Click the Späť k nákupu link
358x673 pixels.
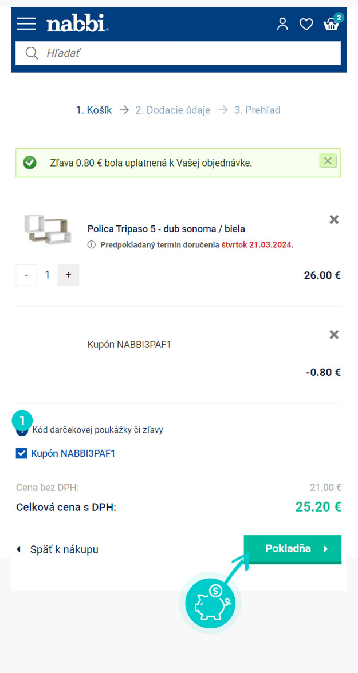pos(58,549)
